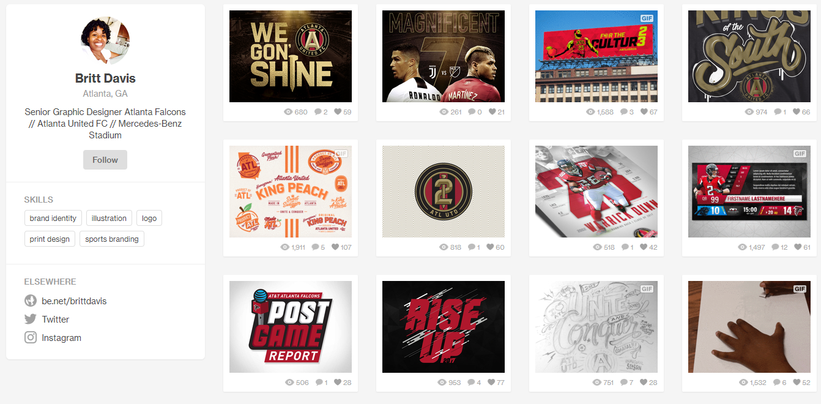Open the Magnificent 7 Ronaldo vs Martinez shot
Screen dimensions: 821x404
(444, 56)
